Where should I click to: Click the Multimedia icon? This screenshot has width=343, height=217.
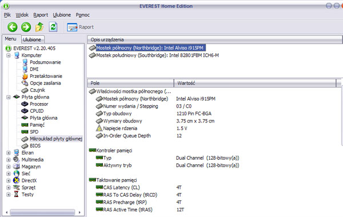[x=17, y=159]
